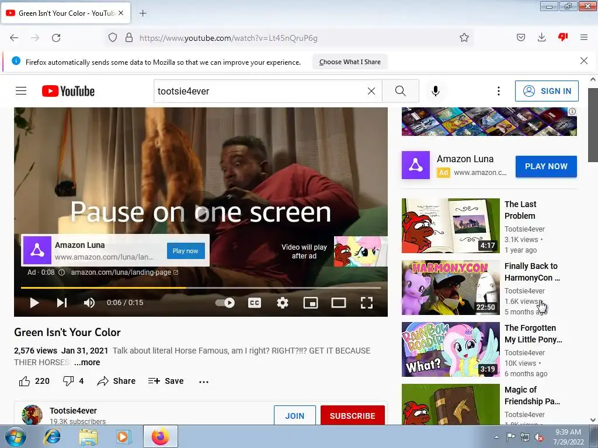Open Windows Start menu
Screen dimensions: 598x448
click(x=15, y=436)
